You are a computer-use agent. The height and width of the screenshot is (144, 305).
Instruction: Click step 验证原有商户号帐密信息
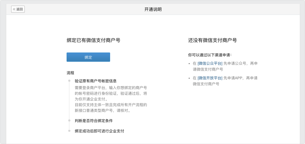coord(96,81)
